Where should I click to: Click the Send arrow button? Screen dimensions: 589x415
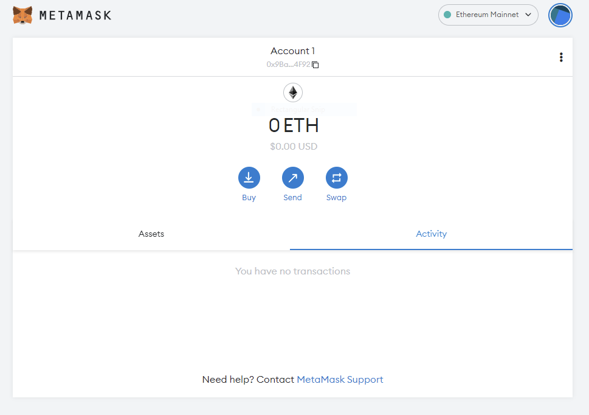tap(292, 178)
